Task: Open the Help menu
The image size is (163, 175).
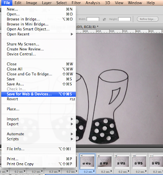Action: [151, 3]
